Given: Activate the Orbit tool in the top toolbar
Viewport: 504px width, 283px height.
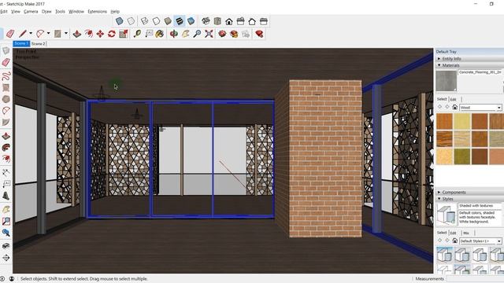Looking at the screenshot, I should click(174, 33).
